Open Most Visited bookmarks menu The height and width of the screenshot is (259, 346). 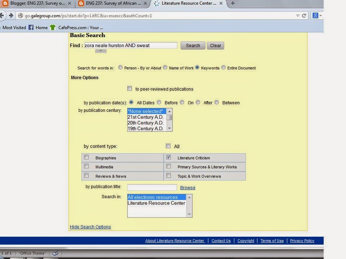pyautogui.click(x=14, y=28)
